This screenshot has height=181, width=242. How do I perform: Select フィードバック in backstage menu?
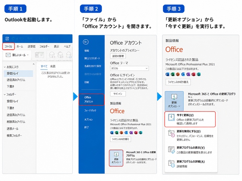coord(90,110)
